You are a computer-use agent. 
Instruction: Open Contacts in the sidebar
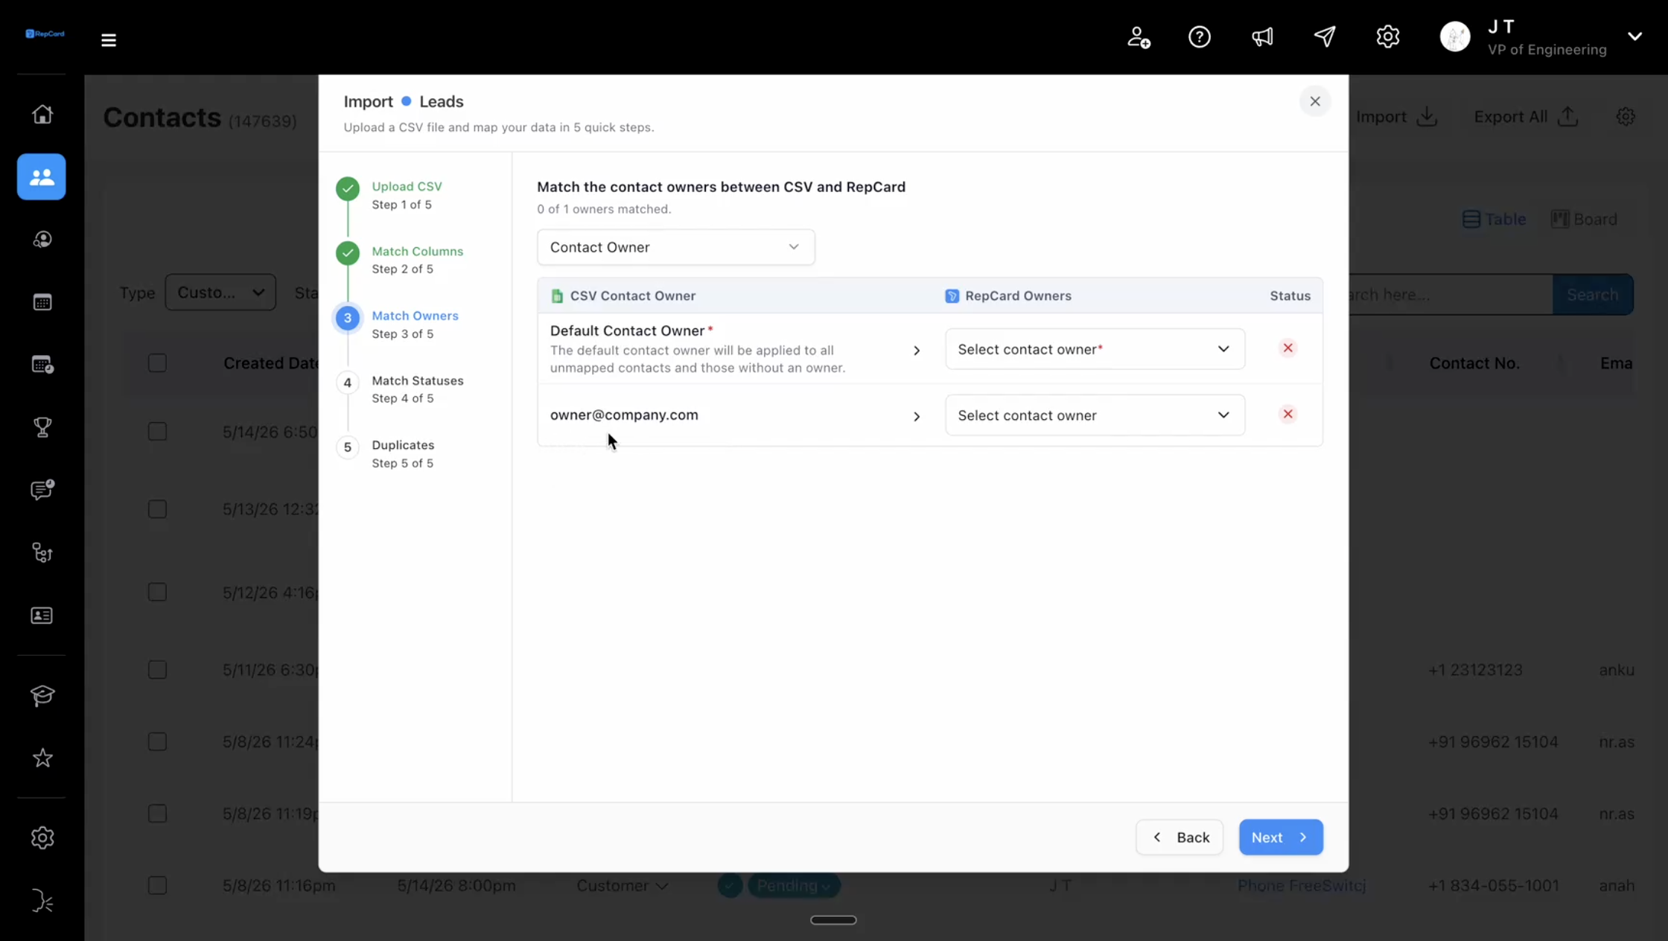point(42,177)
